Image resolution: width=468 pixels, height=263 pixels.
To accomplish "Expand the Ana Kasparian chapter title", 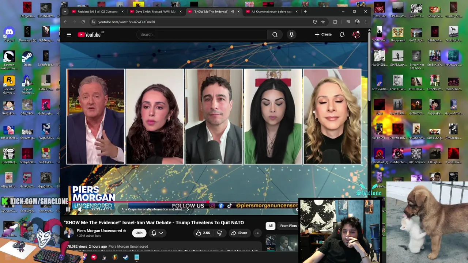I will click(x=155, y=209).
